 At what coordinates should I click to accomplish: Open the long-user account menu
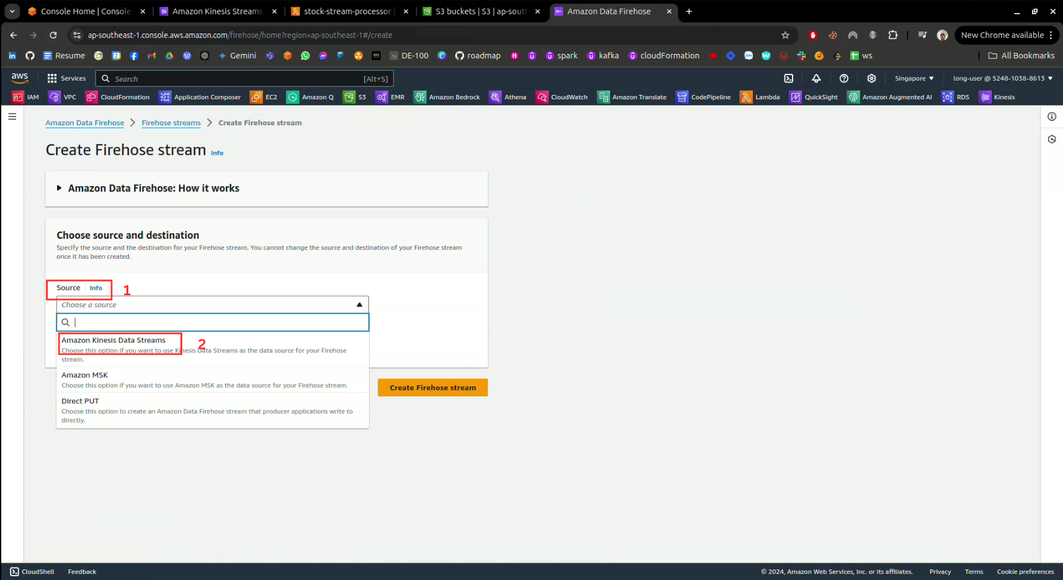pos(1002,78)
